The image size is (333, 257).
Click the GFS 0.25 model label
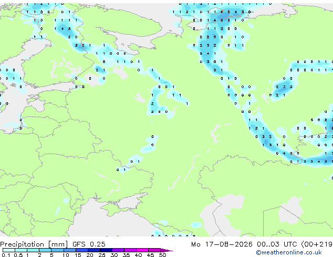point(89,244)
